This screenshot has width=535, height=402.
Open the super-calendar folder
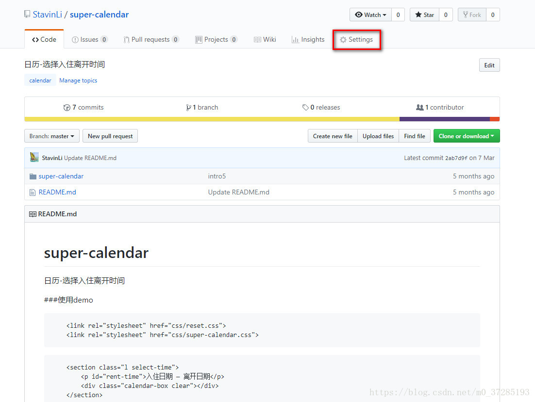point(61,176)
